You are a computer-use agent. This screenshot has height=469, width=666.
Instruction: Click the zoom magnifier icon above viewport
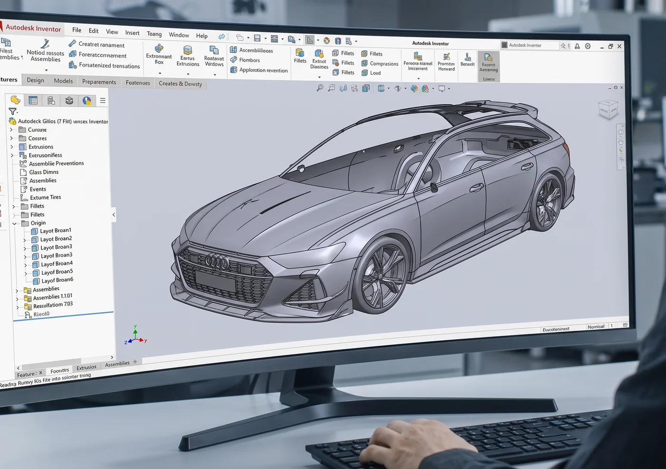320,88
